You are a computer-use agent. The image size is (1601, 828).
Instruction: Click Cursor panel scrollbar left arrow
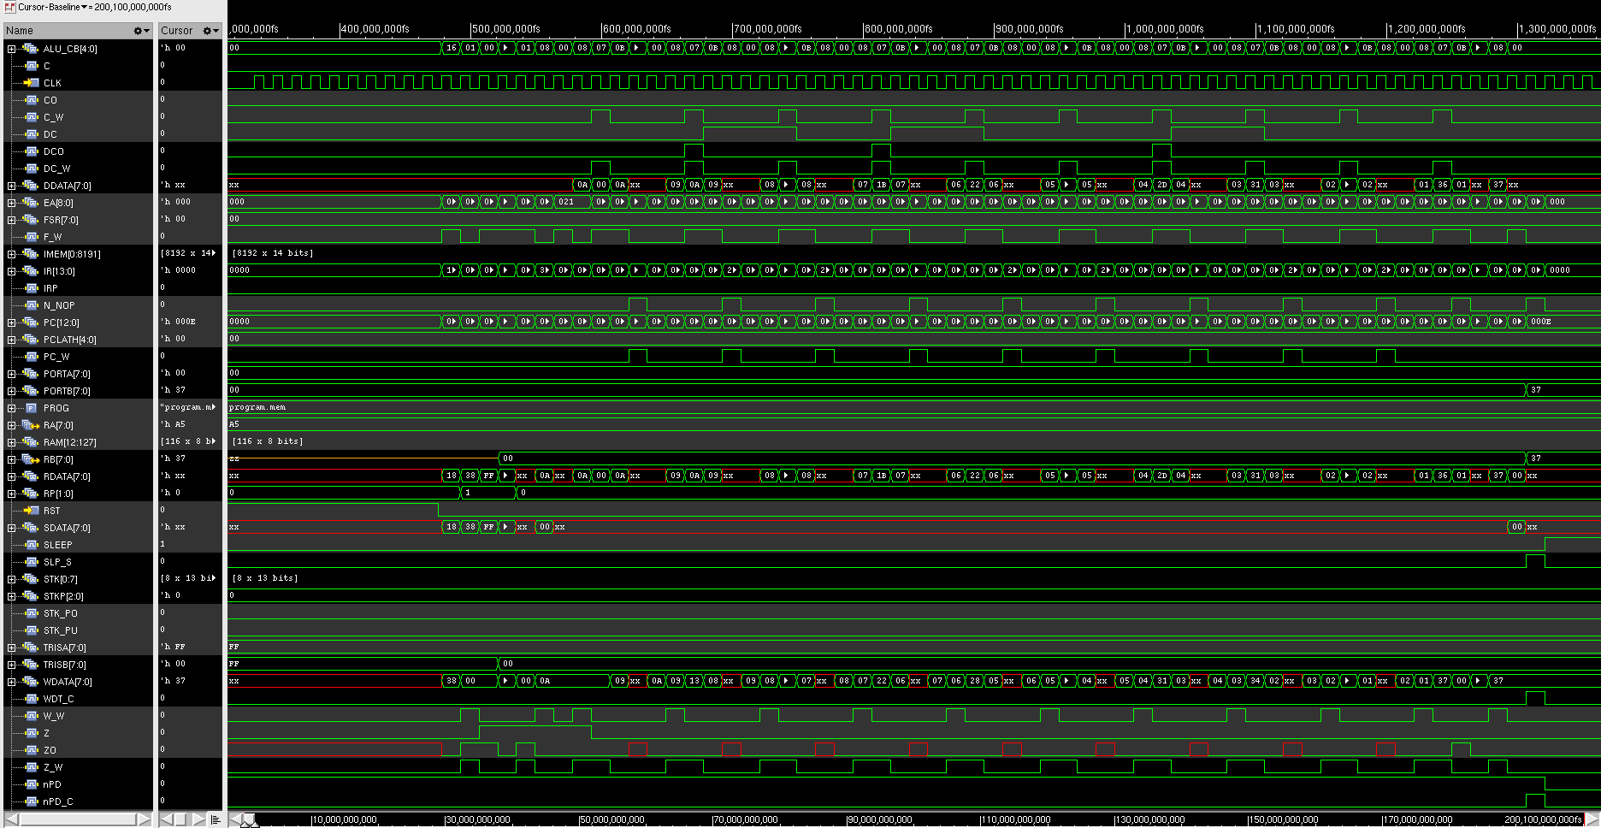coord(166,819)
